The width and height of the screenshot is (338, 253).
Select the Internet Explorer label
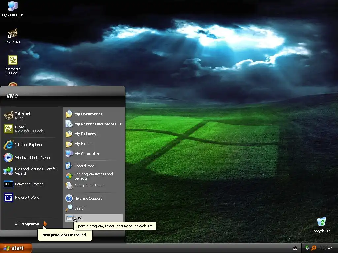[29, 145]
